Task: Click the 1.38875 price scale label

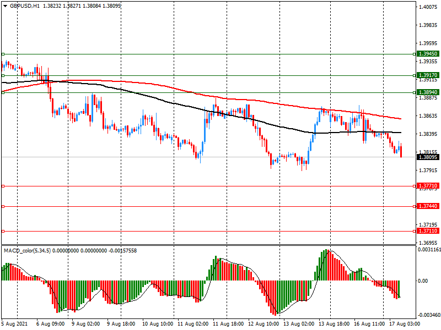Action: (428, 98)
